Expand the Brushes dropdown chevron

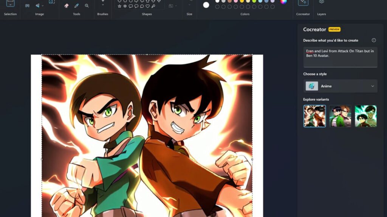click(x=103, y=5)
